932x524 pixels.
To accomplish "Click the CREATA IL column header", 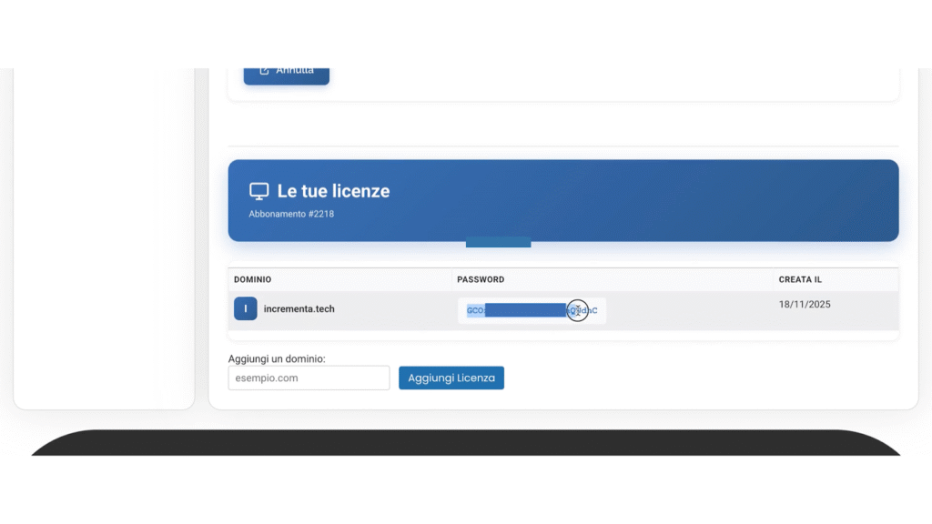I will [799, 279].
